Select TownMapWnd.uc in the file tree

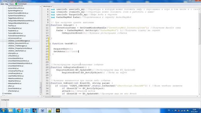pos(15,28)
